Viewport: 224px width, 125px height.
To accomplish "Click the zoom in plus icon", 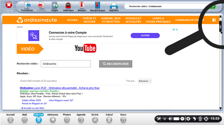I will tap(188, 118).
